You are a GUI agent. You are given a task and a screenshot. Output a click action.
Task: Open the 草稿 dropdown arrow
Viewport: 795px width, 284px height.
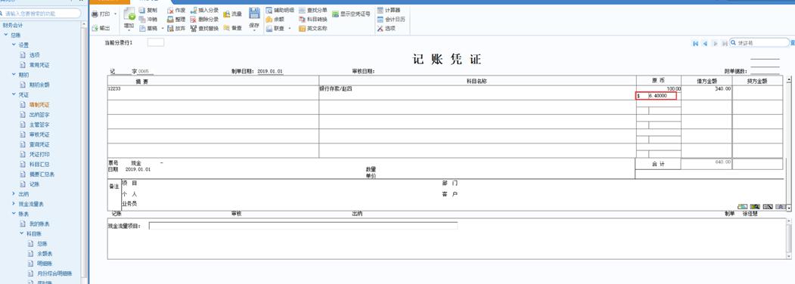coord(162,29)
